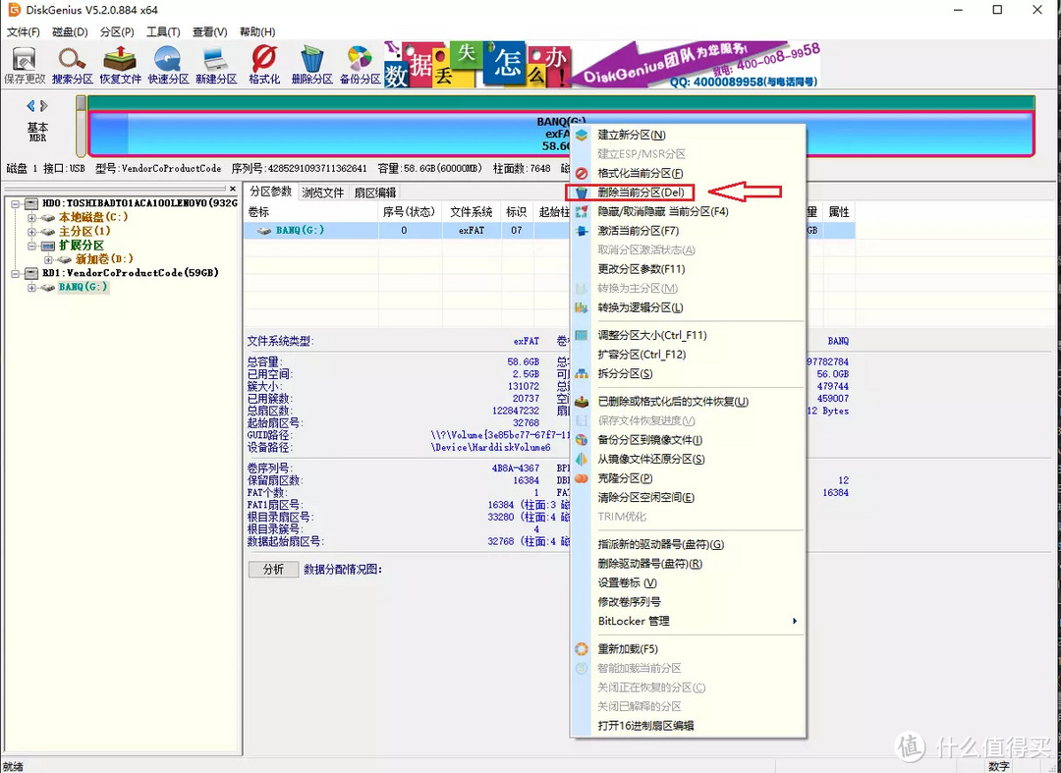Click the Recover Files (恢复文件) toolbar icon
Image resolution: width=1061 pixels, height=773 pixels.
click(x=120, y=65)
